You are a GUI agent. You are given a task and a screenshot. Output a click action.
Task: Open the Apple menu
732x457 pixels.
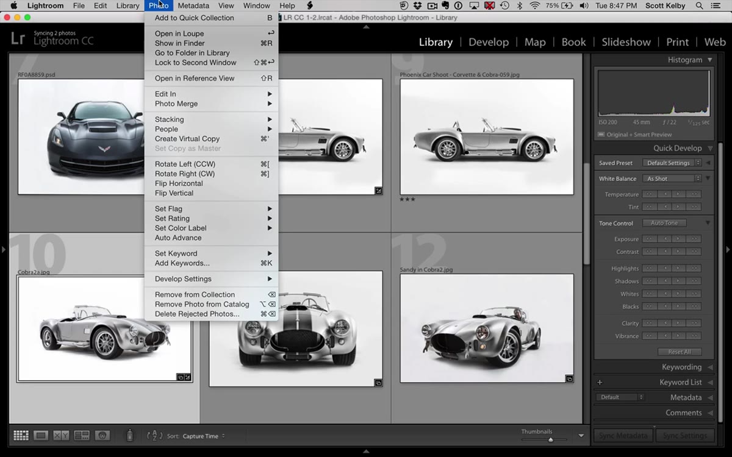click(13, 5)
